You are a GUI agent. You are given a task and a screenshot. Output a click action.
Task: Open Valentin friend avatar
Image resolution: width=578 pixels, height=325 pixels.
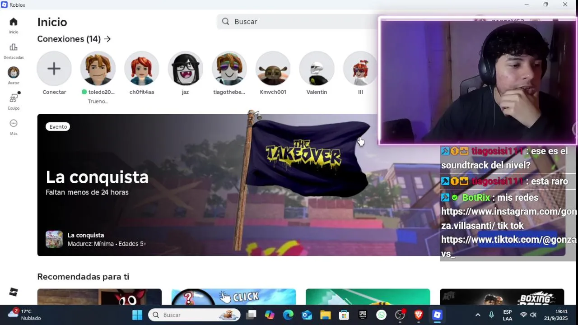[317, 69]
